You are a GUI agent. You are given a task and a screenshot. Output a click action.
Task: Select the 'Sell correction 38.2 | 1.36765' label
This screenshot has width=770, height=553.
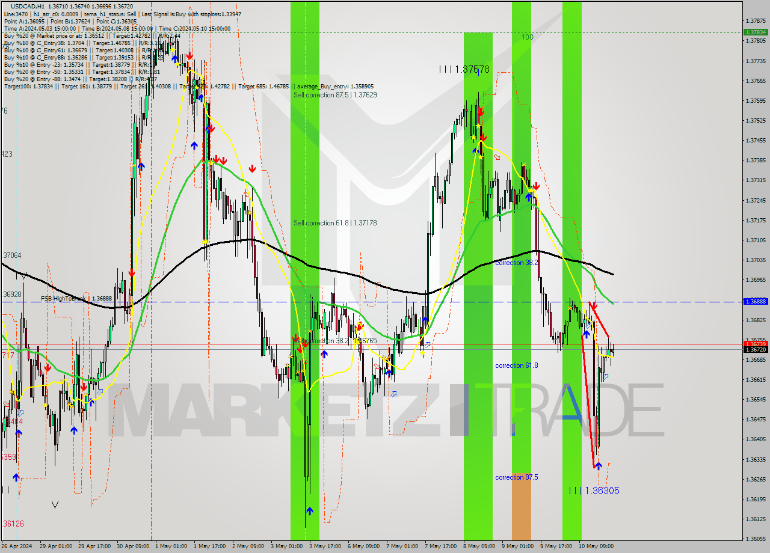point(335,341)
